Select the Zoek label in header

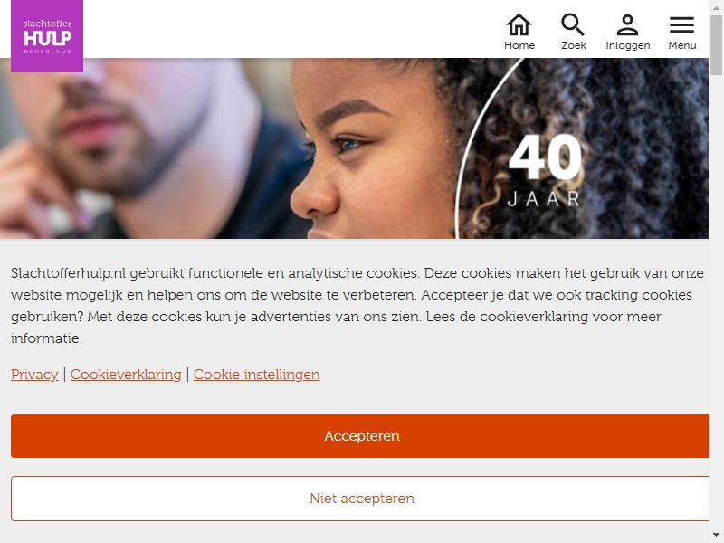coord(574,45)
